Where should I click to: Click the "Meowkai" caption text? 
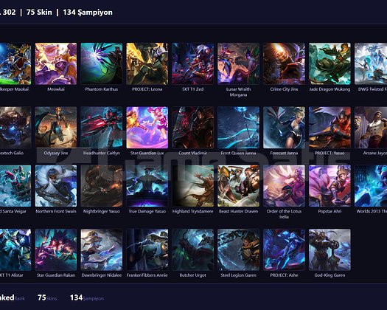(56, 89)
